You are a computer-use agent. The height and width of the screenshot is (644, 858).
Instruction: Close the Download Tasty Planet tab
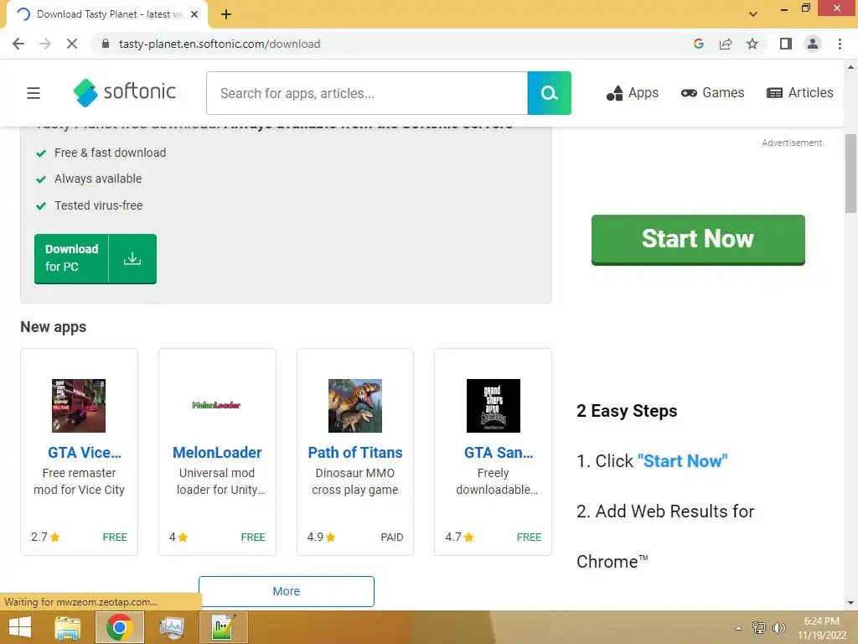coord(194,15)
